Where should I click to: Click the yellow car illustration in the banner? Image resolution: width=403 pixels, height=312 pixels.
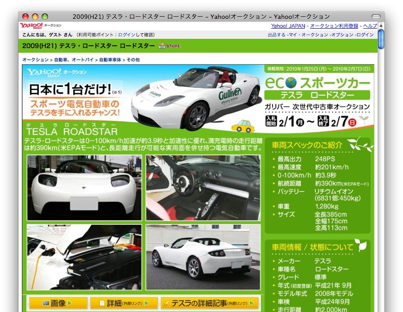(242, 126)
